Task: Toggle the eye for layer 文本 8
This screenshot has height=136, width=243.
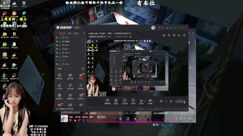Action: coord(57,64)
